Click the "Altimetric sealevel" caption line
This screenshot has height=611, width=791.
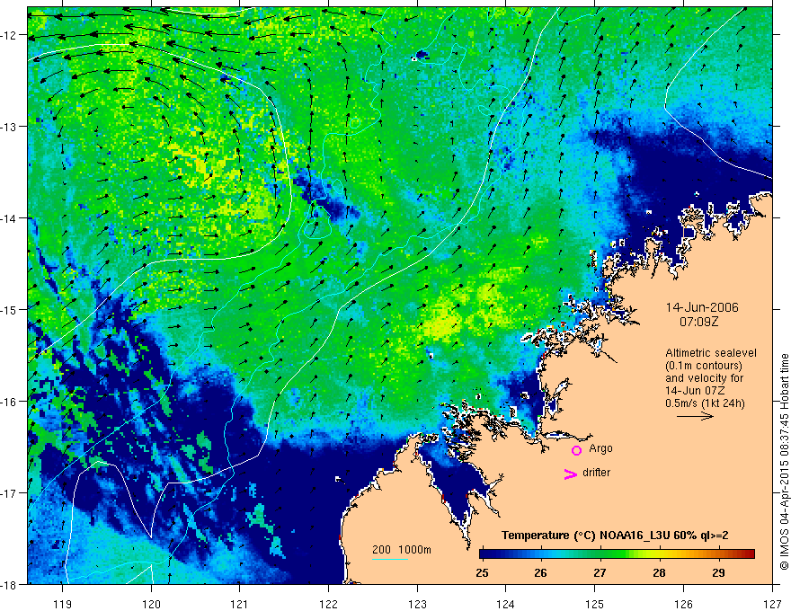coord(711,353)
